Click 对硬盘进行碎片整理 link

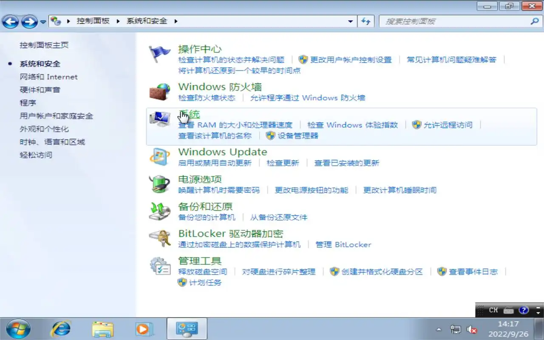click(279, 272)
